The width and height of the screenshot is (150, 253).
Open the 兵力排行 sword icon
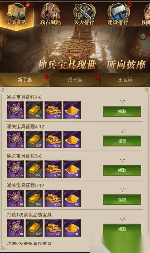(x=84, y=14)
